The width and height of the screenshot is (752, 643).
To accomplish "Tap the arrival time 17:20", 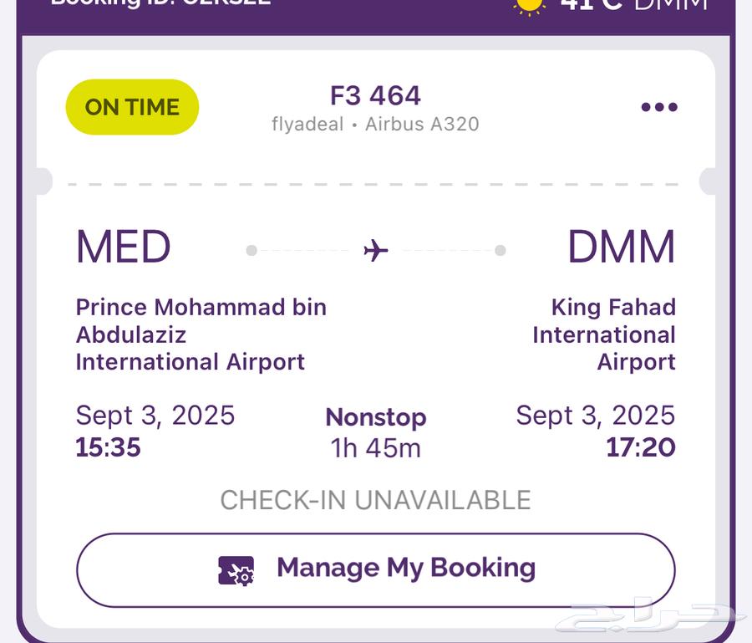I will tap(640, 447).
